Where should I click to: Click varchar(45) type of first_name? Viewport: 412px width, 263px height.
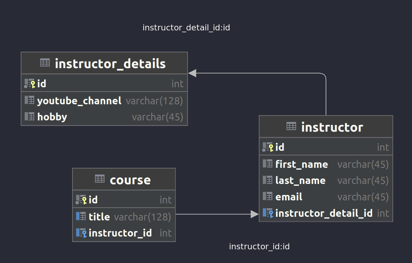(x=363, y=164)
